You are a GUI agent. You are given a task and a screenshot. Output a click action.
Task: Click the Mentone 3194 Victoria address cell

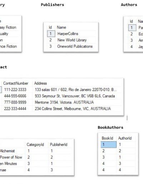[x=64, y=102]
